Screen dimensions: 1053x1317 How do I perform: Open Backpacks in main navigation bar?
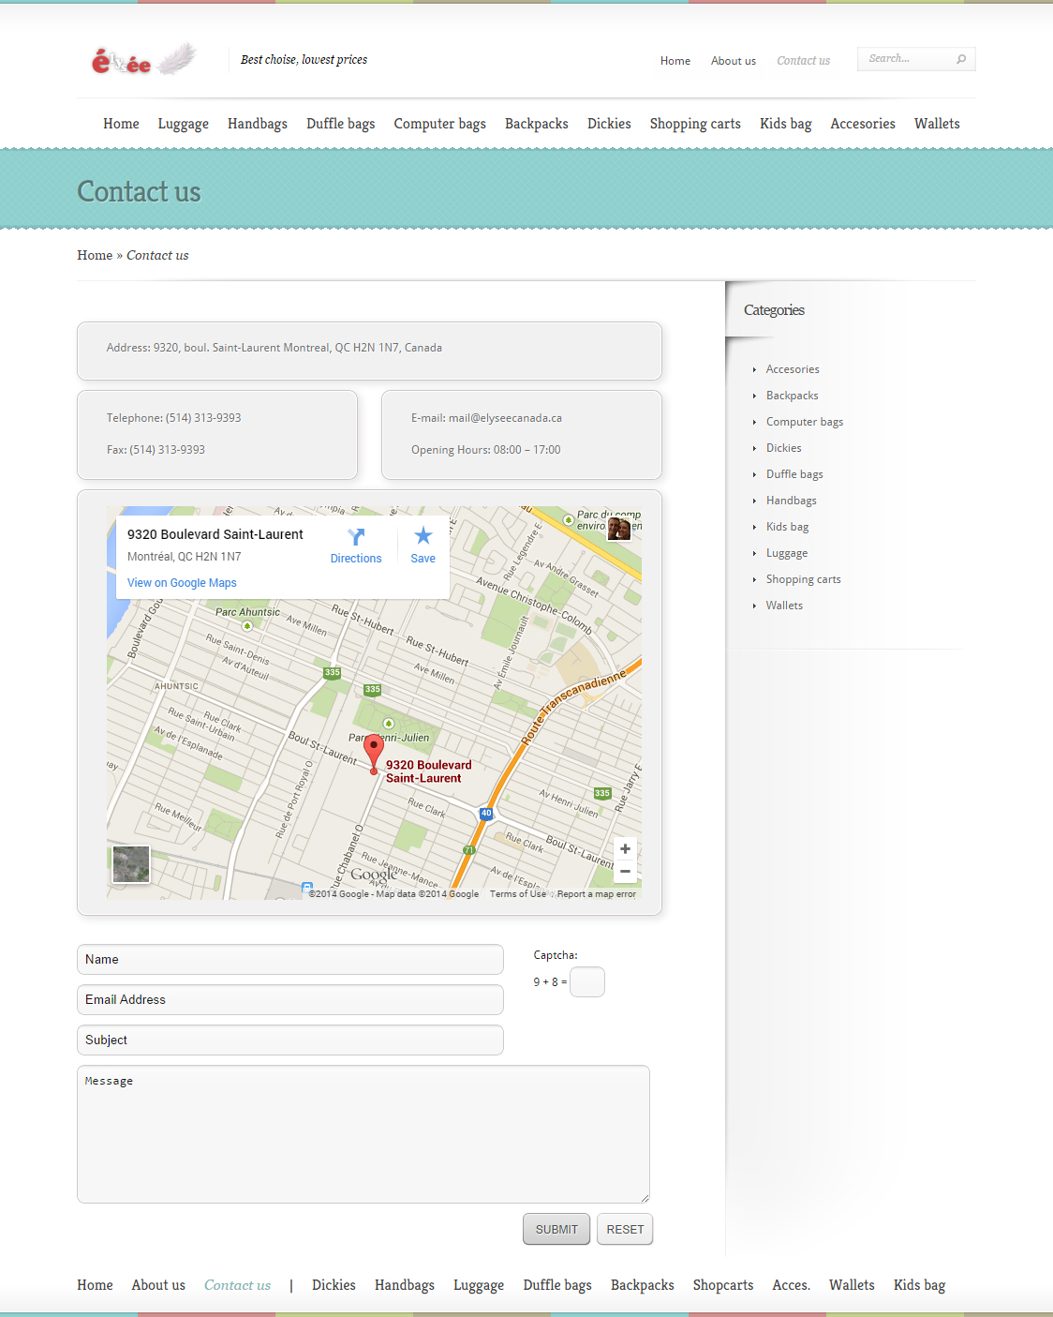point(537,124)
